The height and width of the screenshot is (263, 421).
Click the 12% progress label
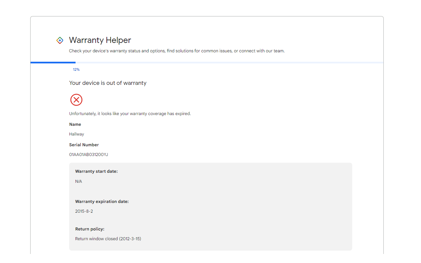pyautogui.click(x=76, y=70)
